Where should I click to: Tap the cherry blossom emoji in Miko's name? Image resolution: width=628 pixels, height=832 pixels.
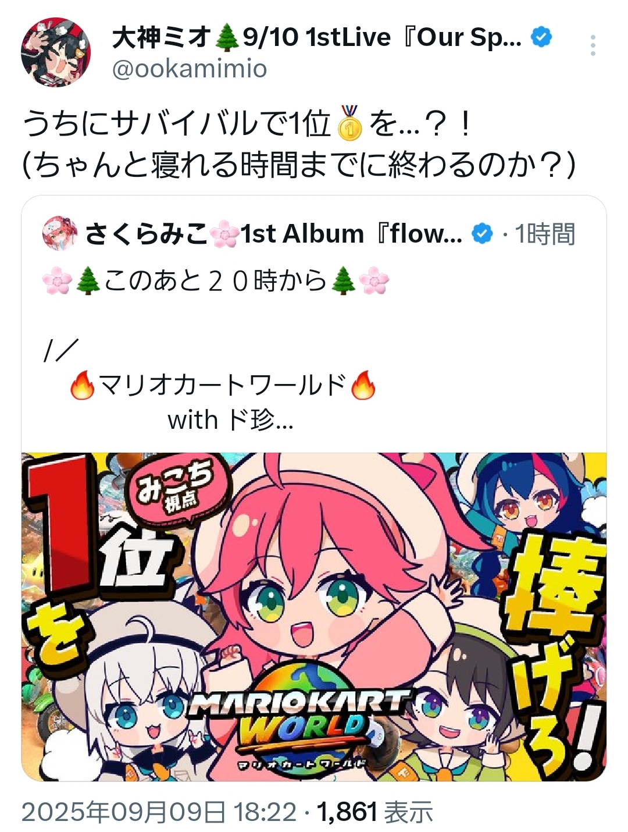coord(224,234)
